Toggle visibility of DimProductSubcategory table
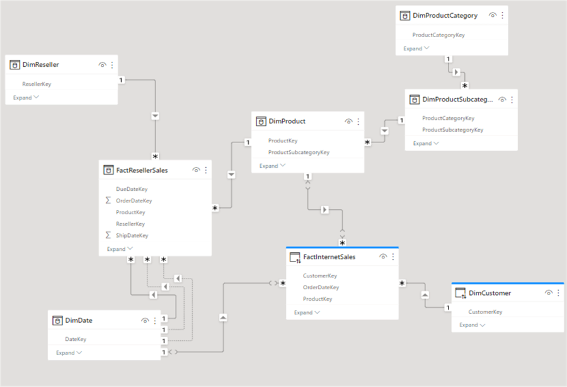567x387 pixels. tap(502, 100)
